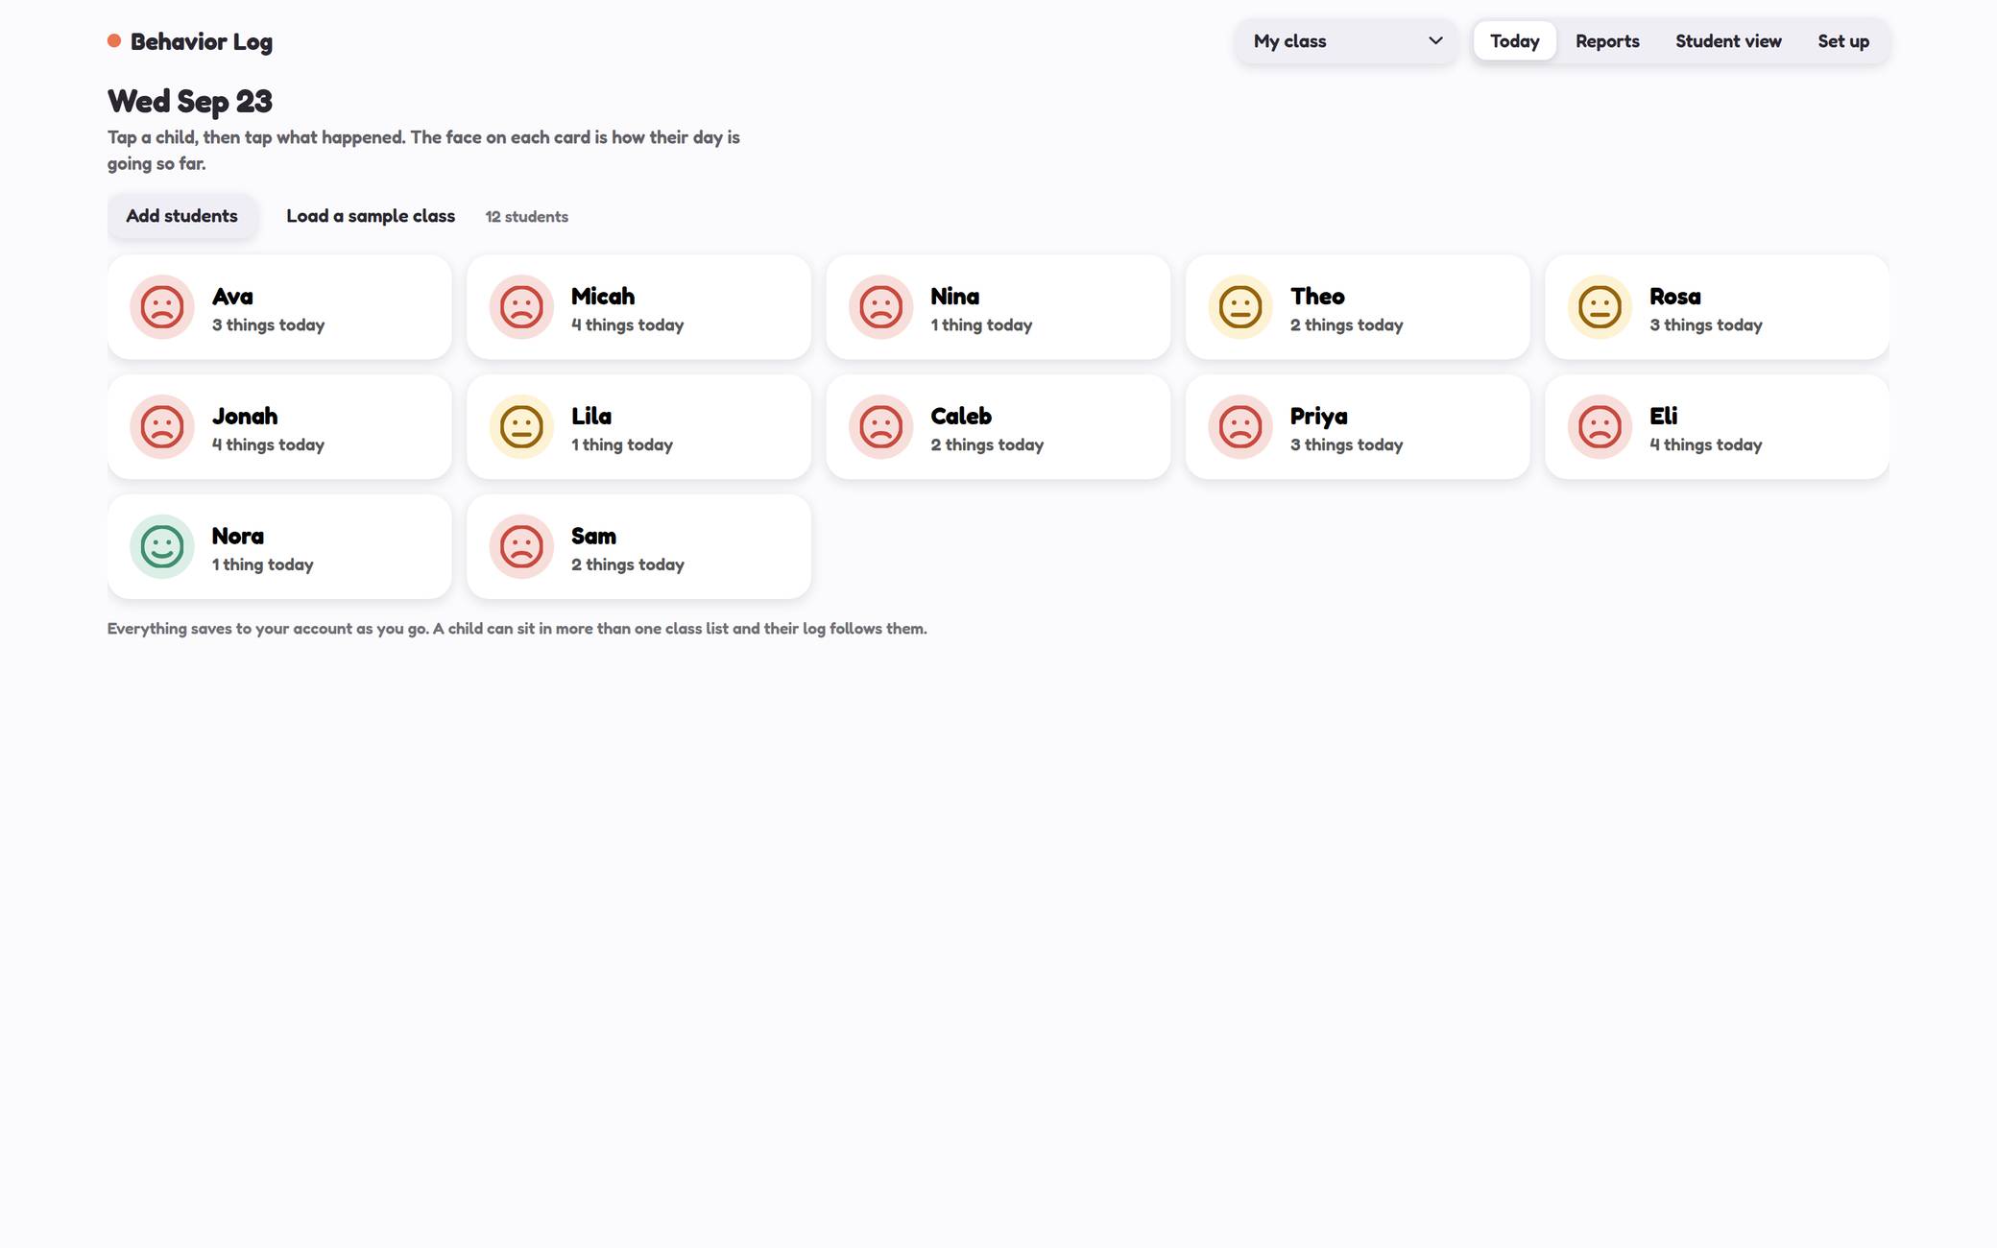Click Ava's sad face icon

[x=162, y=307]
